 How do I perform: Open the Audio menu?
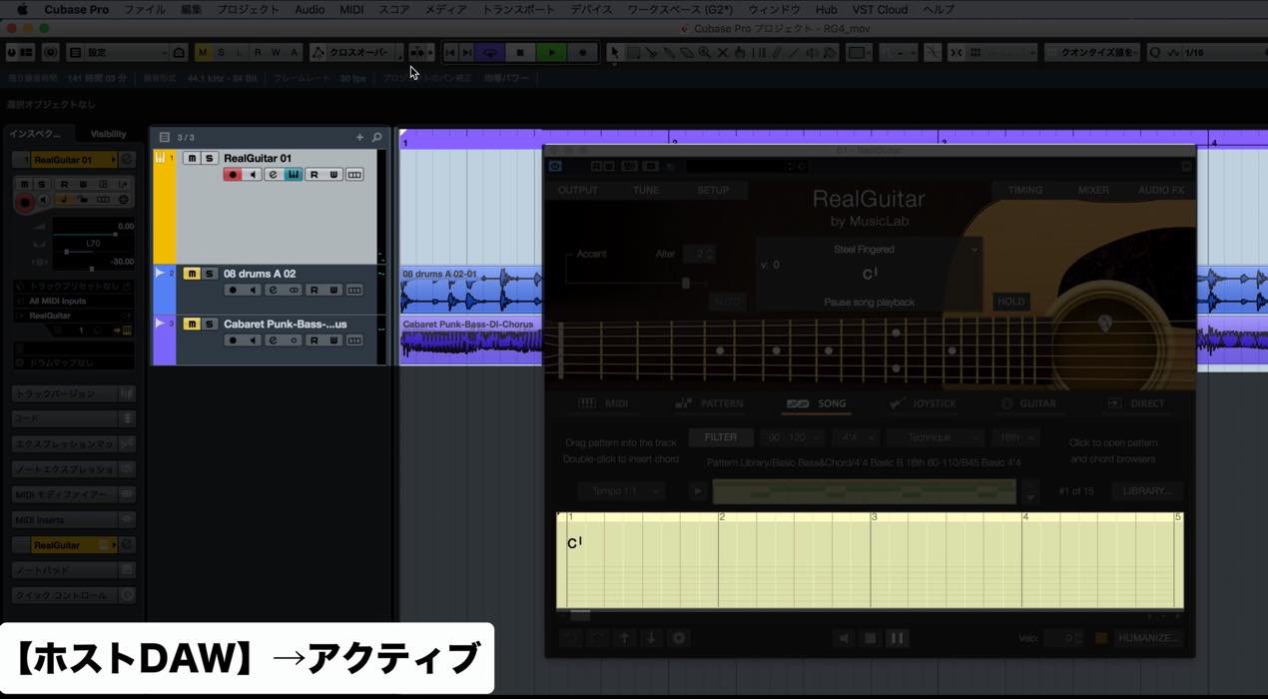tap(310, 10)
